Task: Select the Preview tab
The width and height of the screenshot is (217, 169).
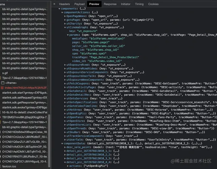Action: 94,4
